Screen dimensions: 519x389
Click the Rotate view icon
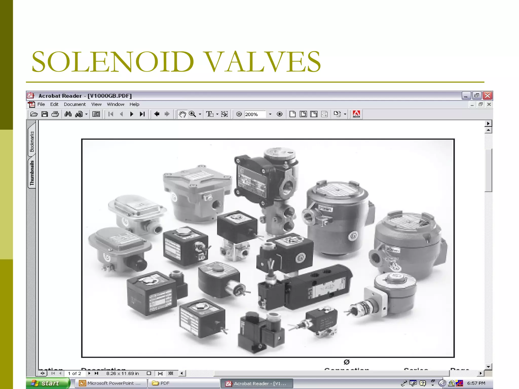(337, 114)
